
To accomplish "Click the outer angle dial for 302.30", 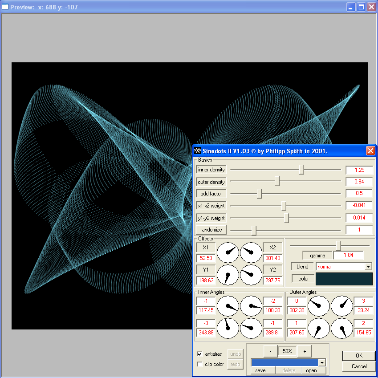I will click(x=319, y=306).
